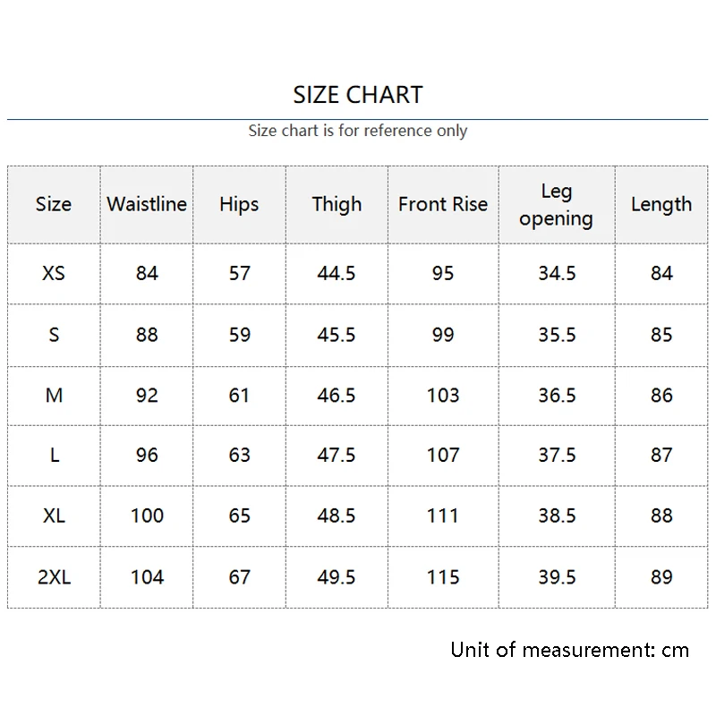Image resolution: width=716 pixels, height=716 pixels.
Task: Click the XS size row label
Action: (54, 273)
